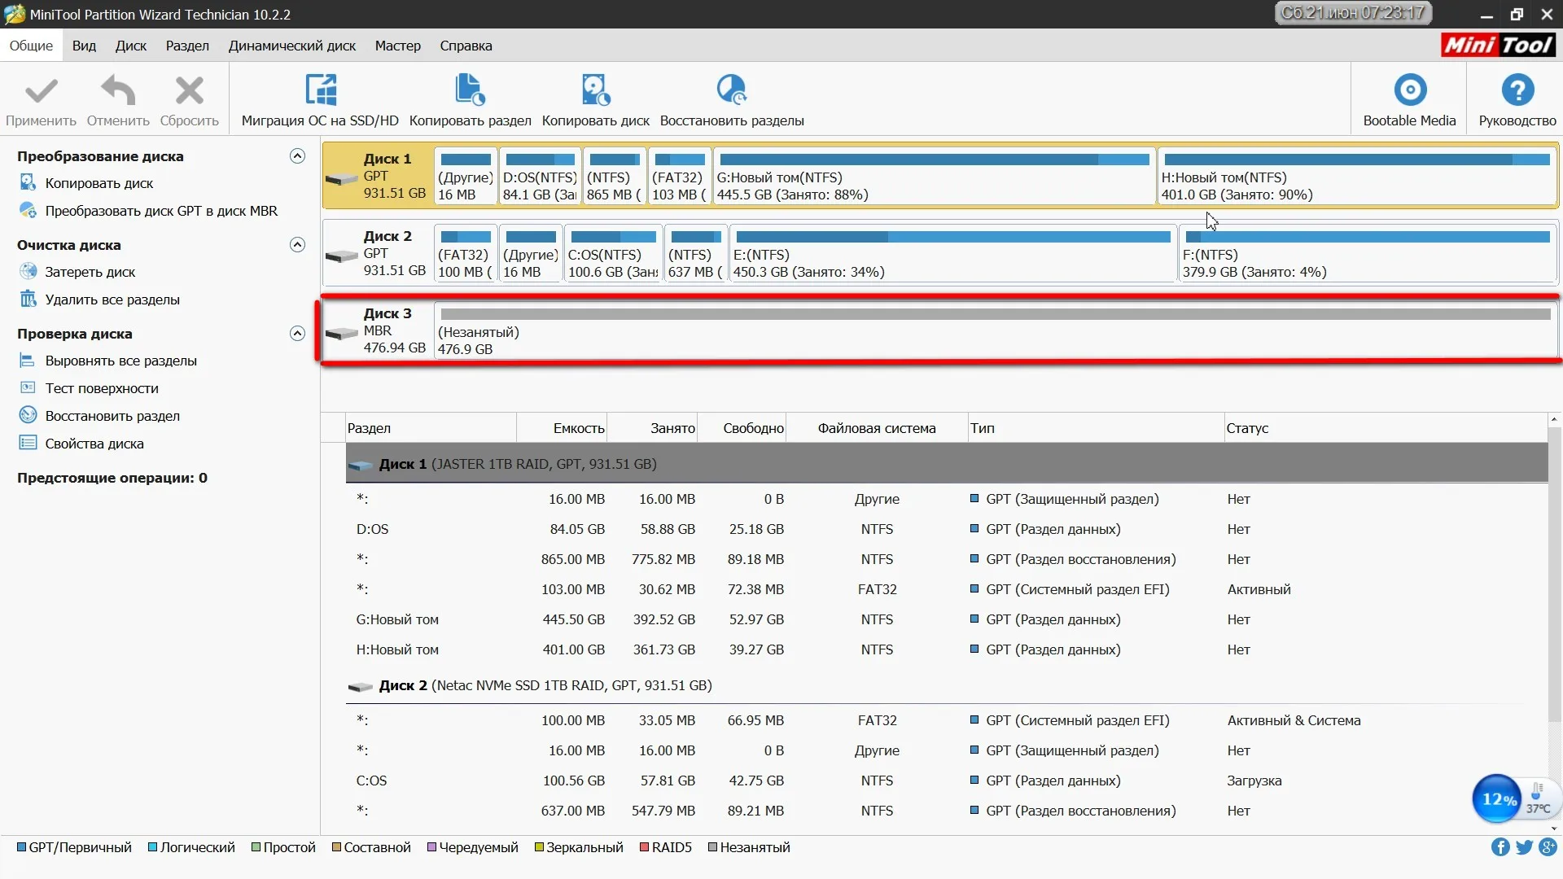Image resolution: width=1563 pixels, height=879 pixels.
Task: Open the Руководство help icon
Action: point(1517,90)
